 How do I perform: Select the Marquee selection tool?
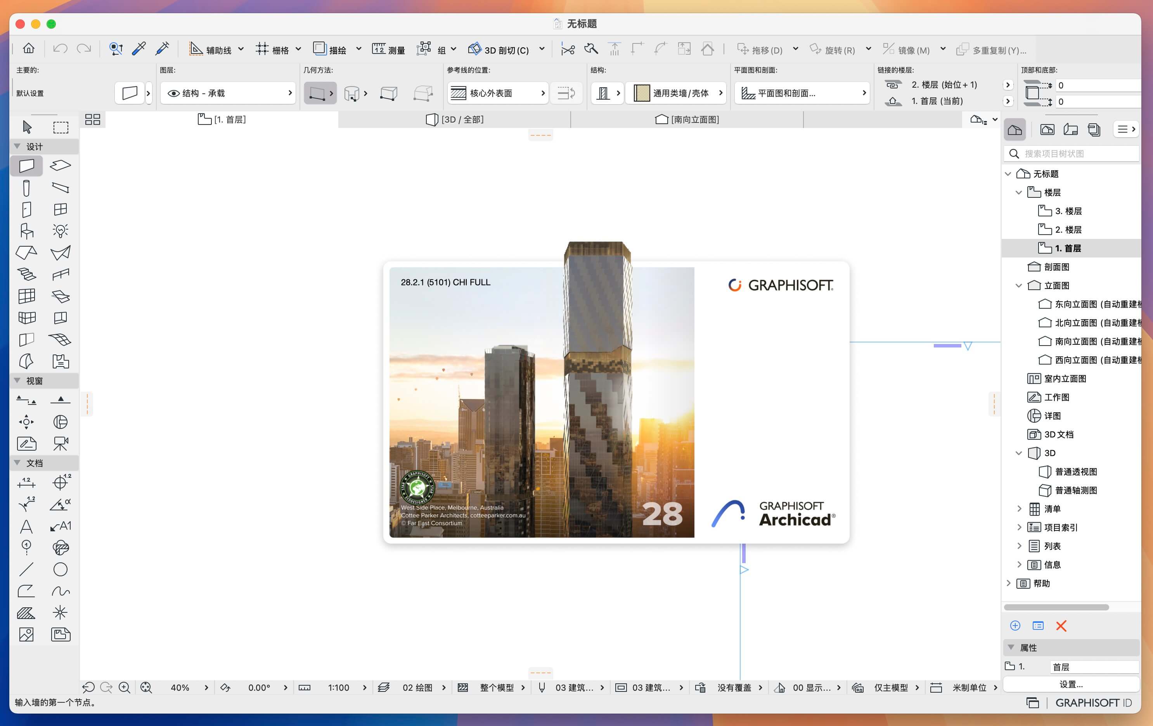click(x=61, y=127)
